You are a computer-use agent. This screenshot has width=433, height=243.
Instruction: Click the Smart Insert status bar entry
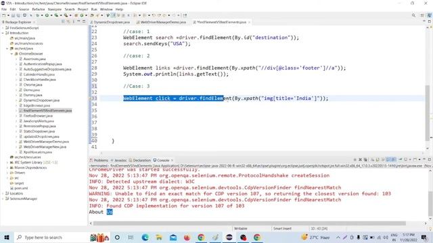(x=282, y=228)
